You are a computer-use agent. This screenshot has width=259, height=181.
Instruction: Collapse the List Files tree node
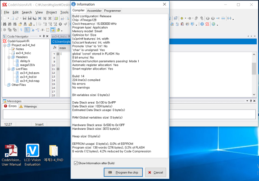pos(9,69)
